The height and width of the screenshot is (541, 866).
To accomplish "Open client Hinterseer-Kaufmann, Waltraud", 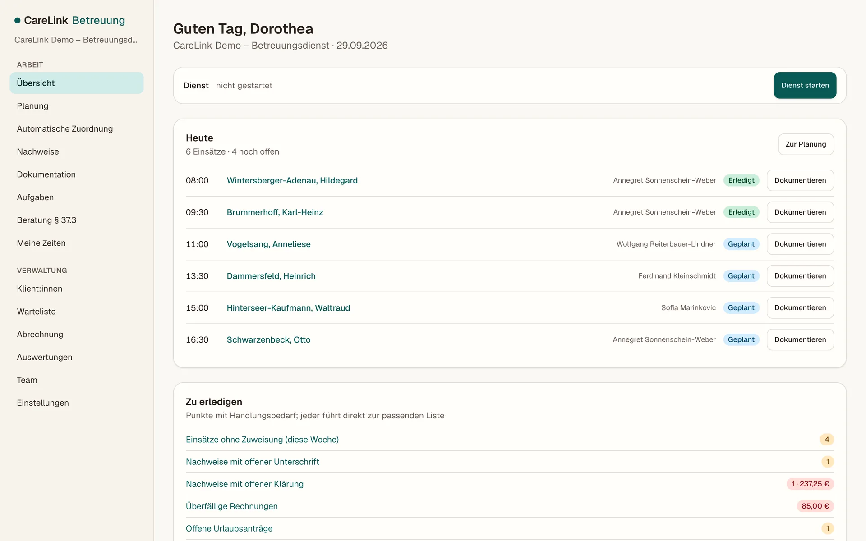I will (x=288, y=308).
